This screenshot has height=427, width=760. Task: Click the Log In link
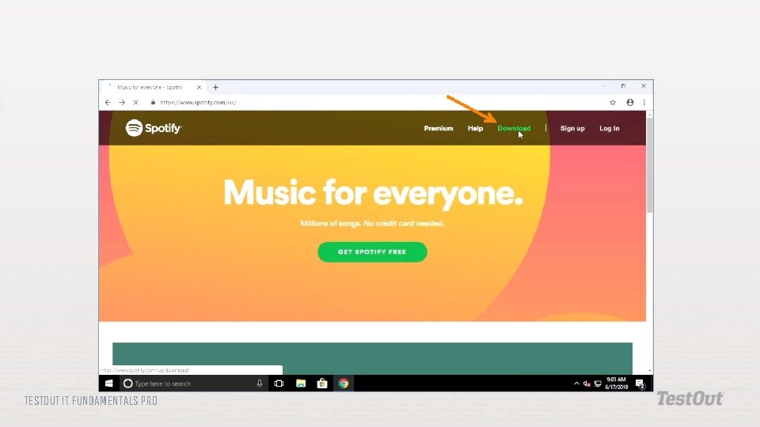(x=610, y=128)
